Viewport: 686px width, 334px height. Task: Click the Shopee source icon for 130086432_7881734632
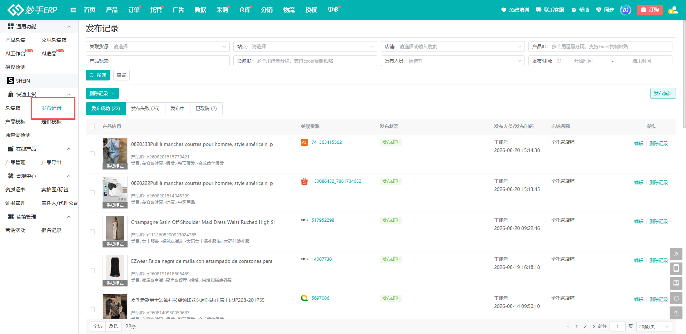(304, 181)
